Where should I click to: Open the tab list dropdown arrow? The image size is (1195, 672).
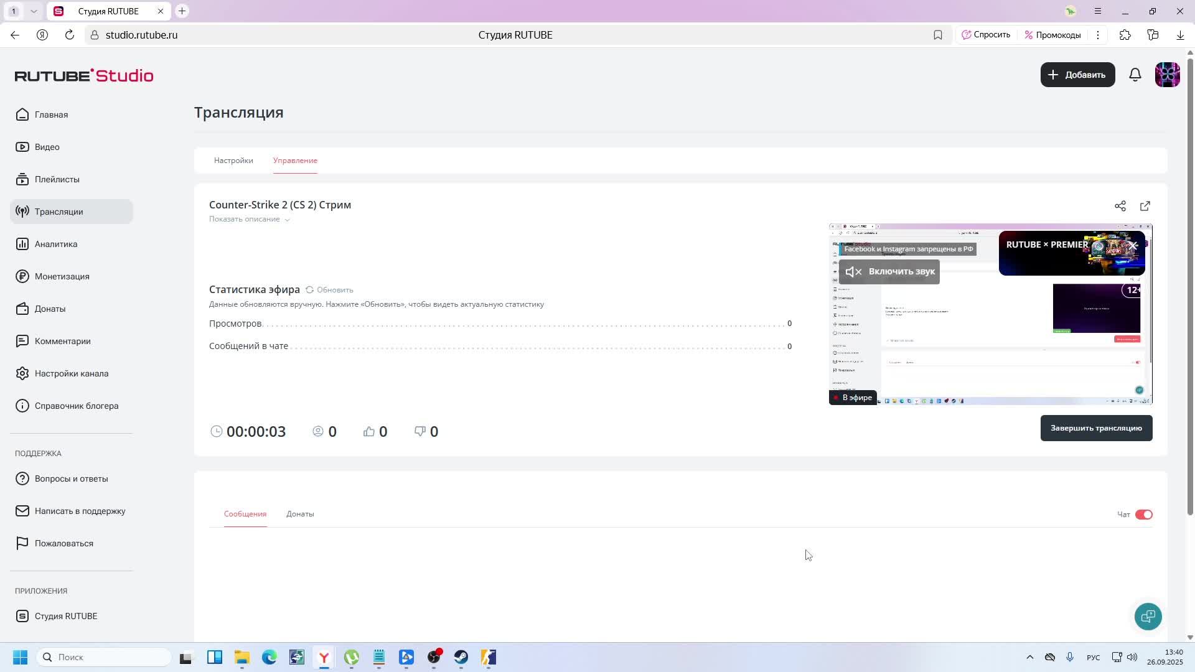(x=34, y=11)
